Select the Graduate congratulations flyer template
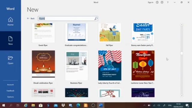 point(76,33)
